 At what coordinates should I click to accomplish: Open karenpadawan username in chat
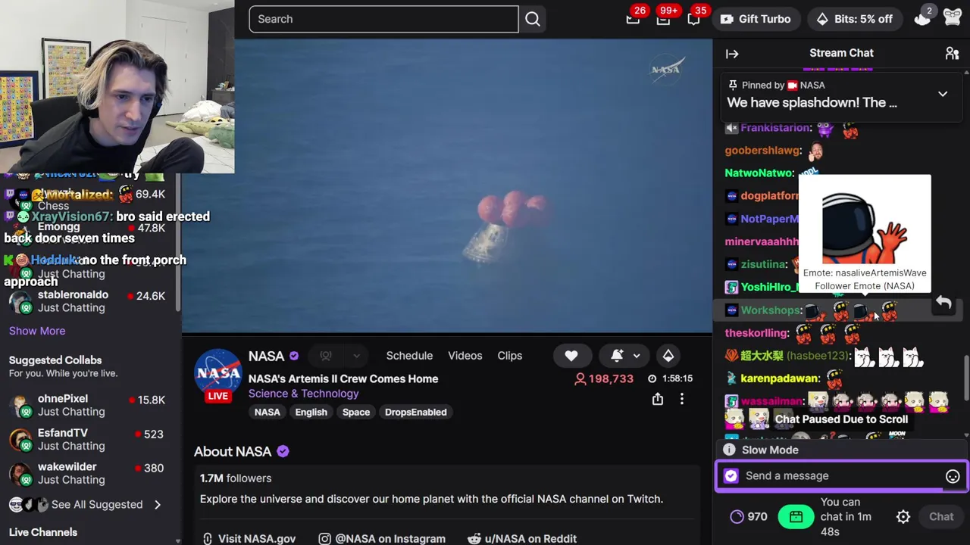780,378
